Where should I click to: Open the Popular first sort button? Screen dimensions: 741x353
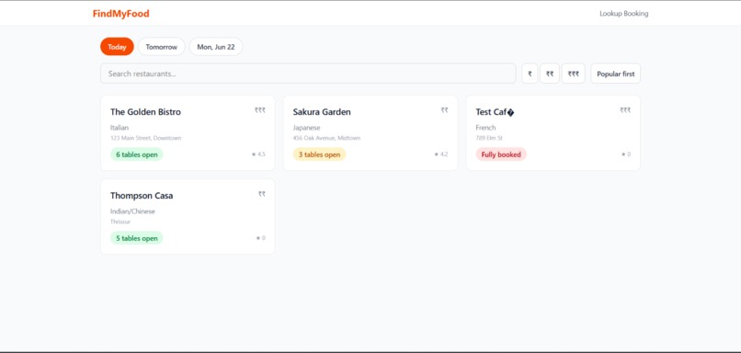[615, 74]
